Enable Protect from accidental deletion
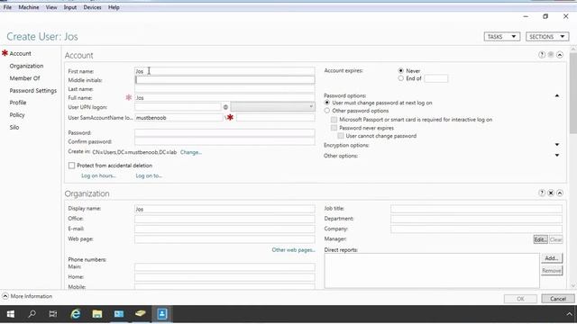This screenshot has height=324, width=577. point(72,166)
